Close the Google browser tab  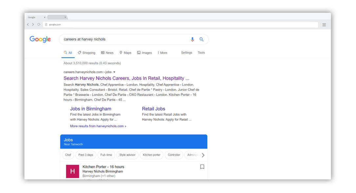45,17
